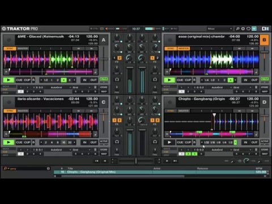Start playback on deck D
The height and width of the screenshot is (204, 272).
click(x=169, y=142)
